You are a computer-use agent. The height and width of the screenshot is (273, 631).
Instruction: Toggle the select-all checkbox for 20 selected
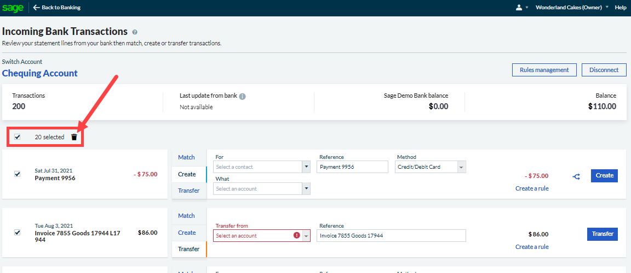pyautogui.click(x=18, y=137)
